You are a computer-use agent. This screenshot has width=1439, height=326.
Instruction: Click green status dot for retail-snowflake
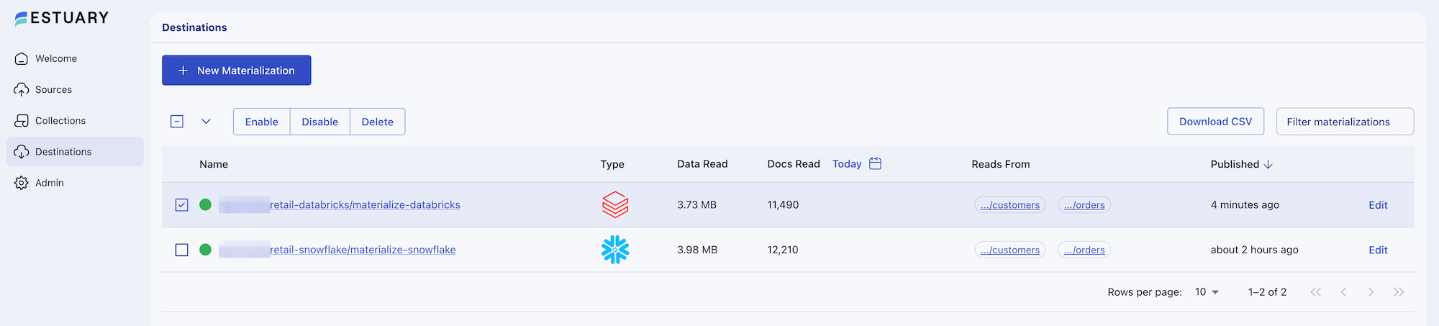coord(205,250)
